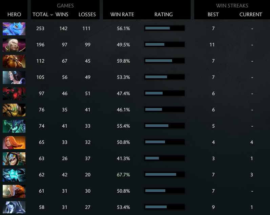Screen dimensions: 270x215
Task: Sort by CURRENT win streak header
Action: pyautogui.click(x=251, y=15)
